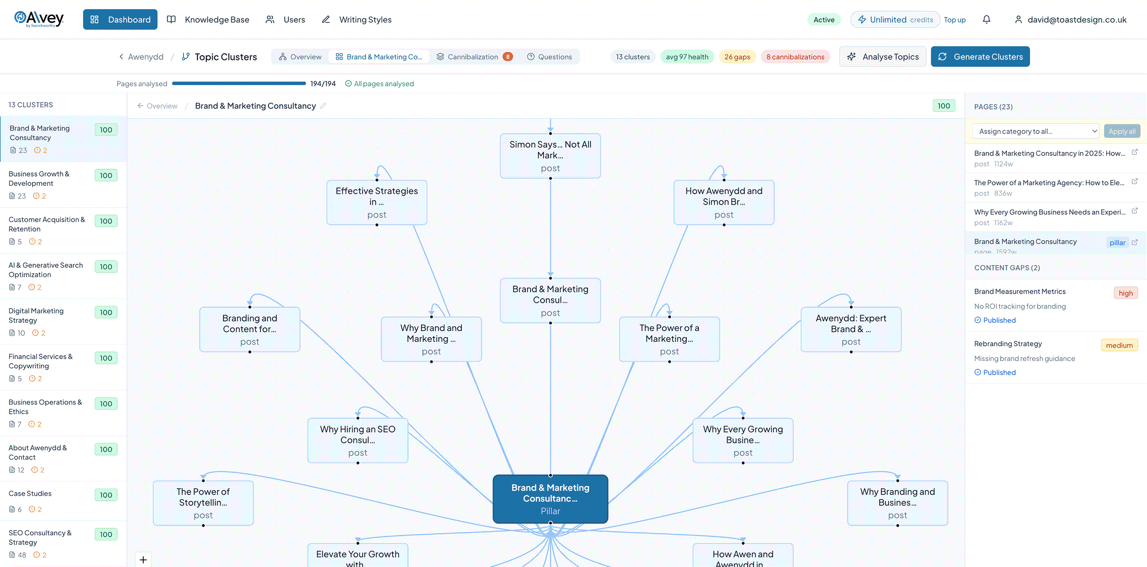Click the AIvey logo
The image size is (1147, 567).
pos(39,19)
